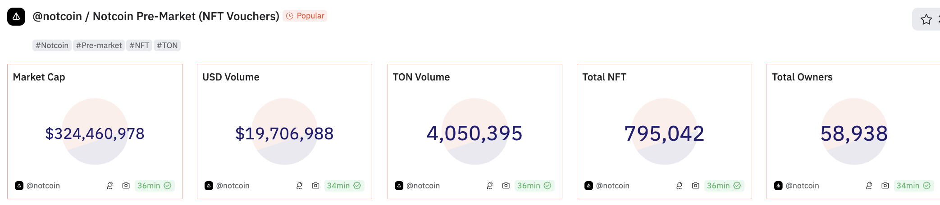Click camera screenshot icon on Market Cap card
The height and width of the screenshot is (205, 940).
126,186
